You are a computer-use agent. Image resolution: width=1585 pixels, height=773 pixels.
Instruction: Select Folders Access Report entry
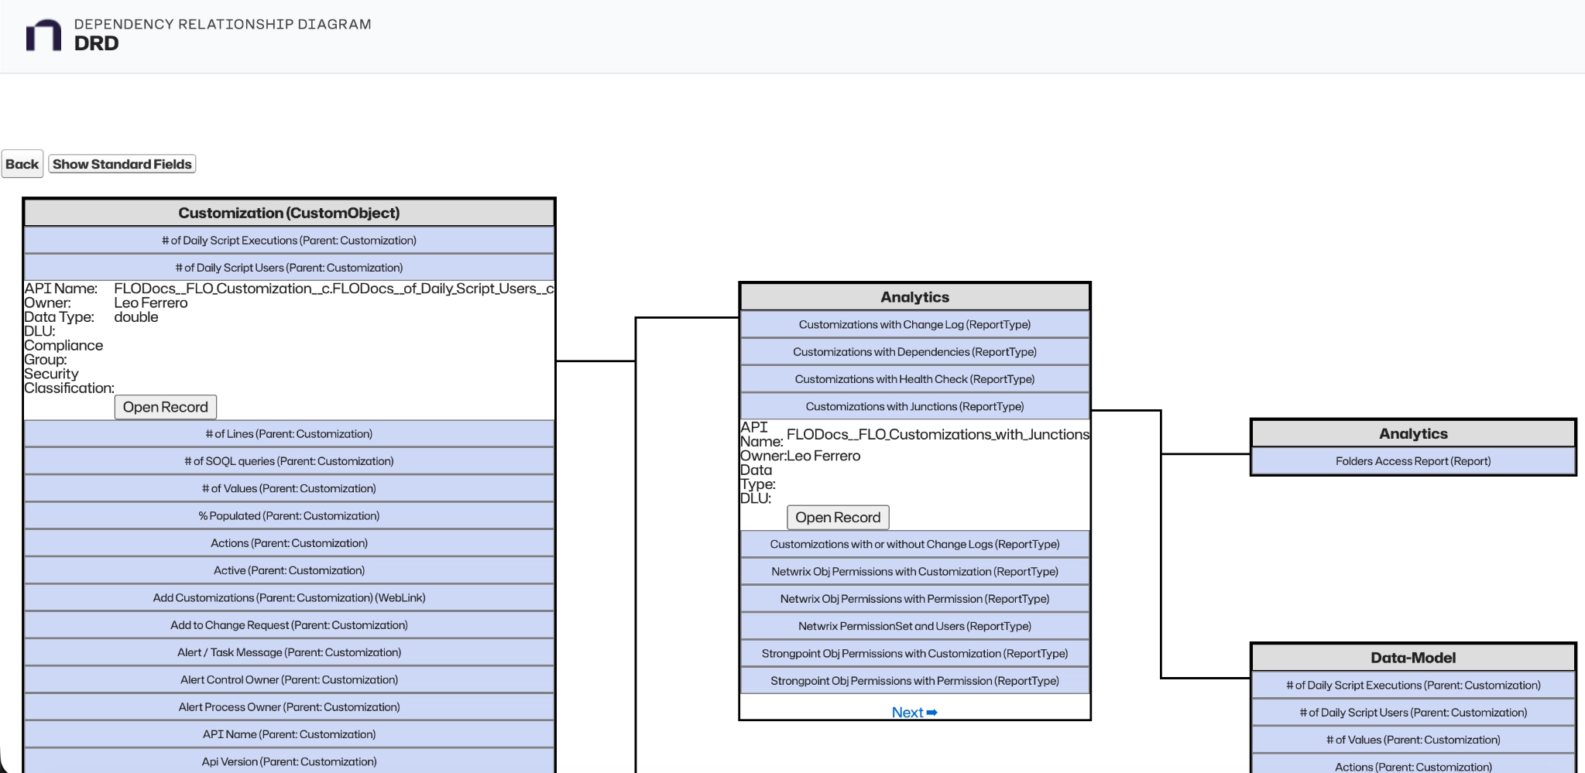point(1412,460)
